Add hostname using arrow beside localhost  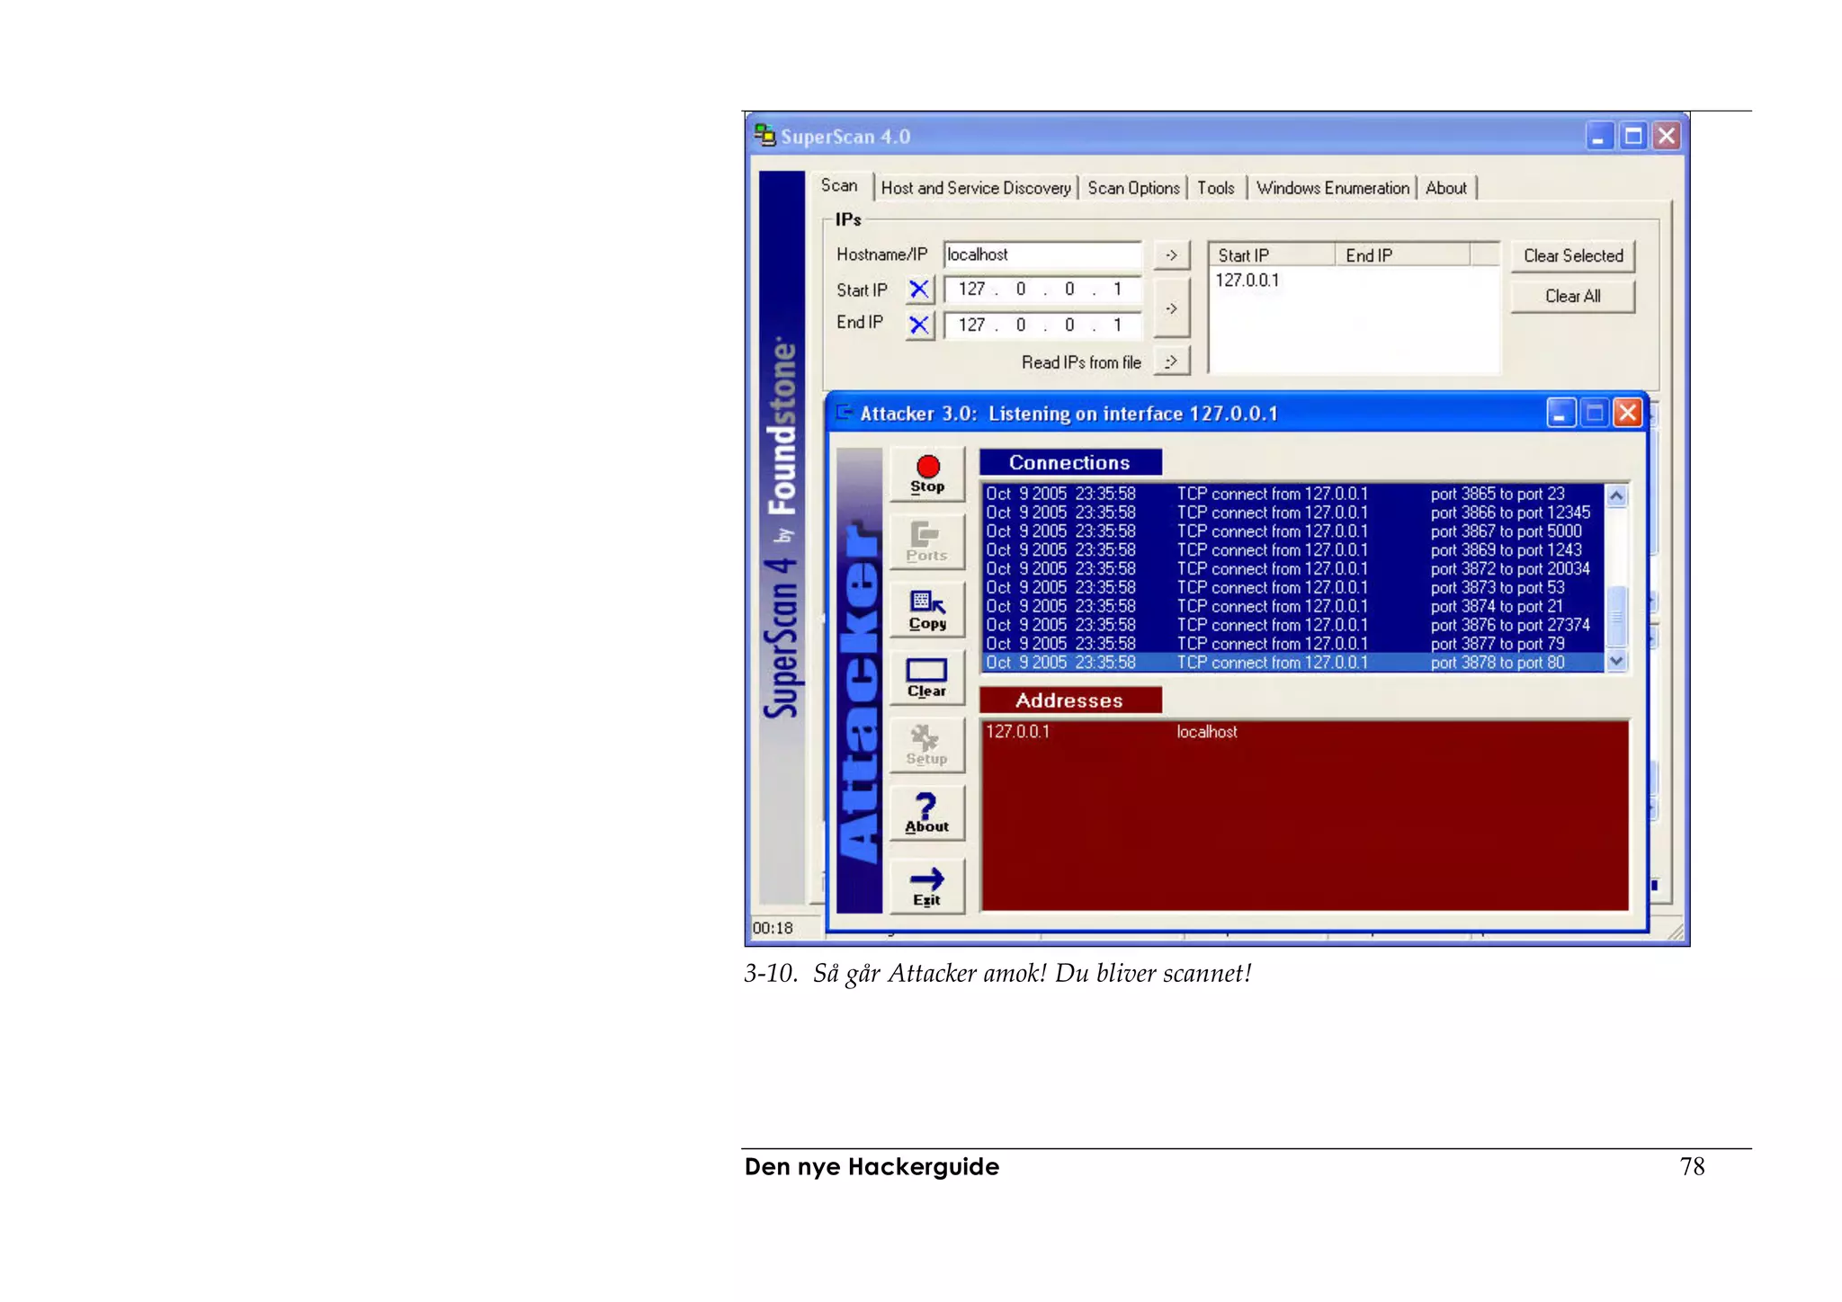point(1171,255)
